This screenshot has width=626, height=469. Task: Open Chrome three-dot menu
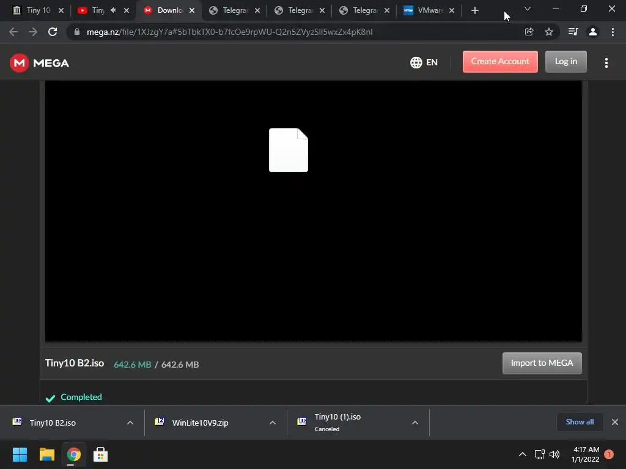coord(613,32)
